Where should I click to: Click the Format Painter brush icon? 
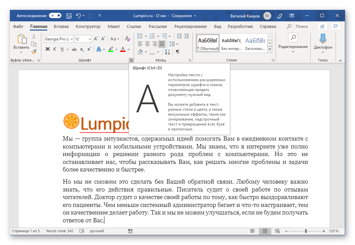[34, 51]
